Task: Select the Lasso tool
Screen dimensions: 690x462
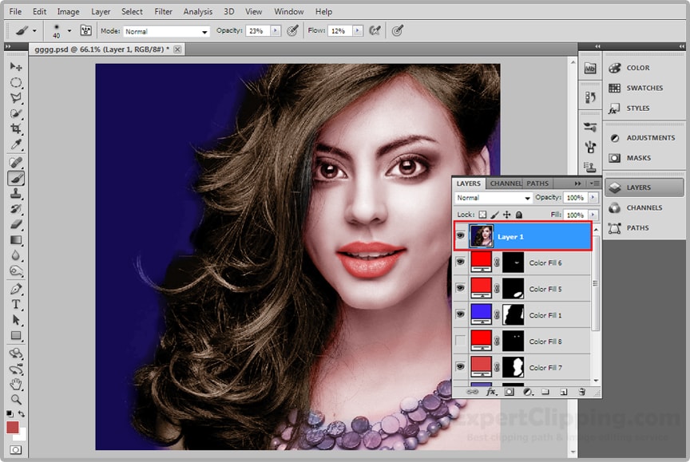Action: click(16, 98)
